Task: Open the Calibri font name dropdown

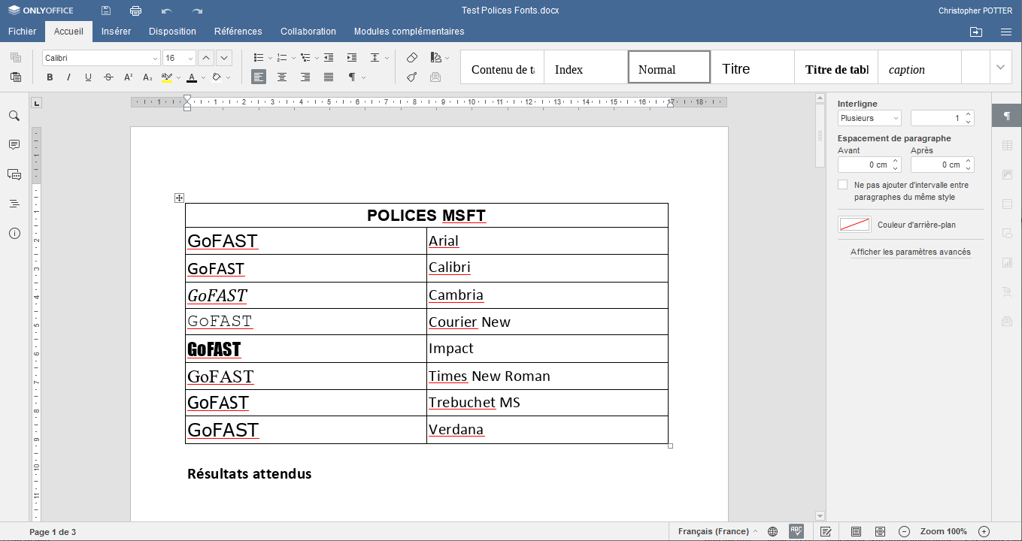Action: point(102,58)
